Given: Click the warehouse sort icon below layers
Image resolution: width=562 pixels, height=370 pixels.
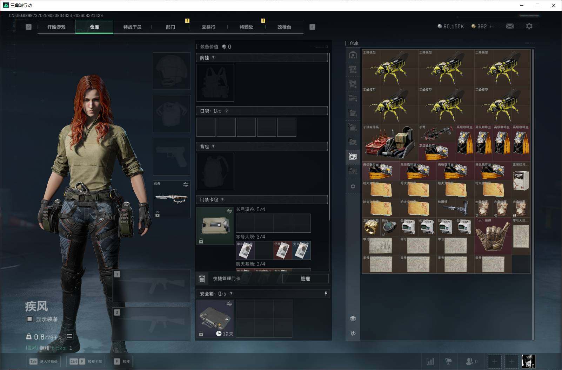Looking at the screenshot, I should click(x=353, y=333).
